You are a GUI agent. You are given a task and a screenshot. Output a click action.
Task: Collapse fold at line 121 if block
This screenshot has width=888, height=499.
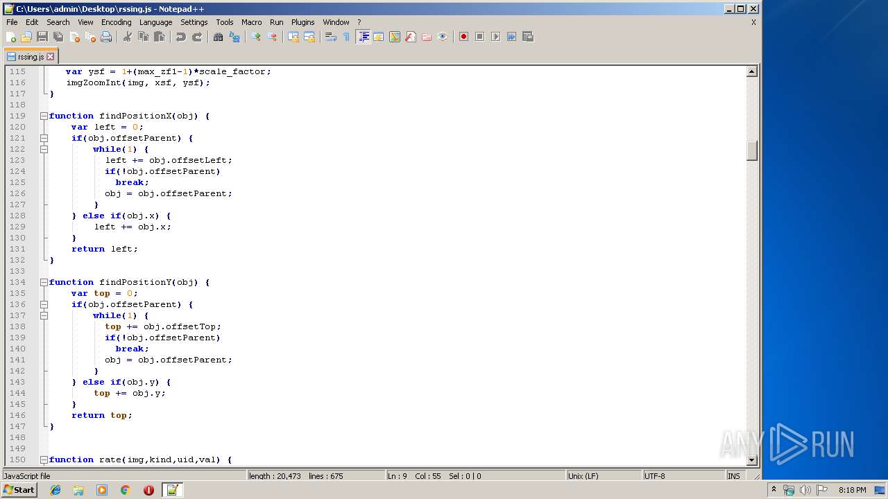(x=44, y=138)
